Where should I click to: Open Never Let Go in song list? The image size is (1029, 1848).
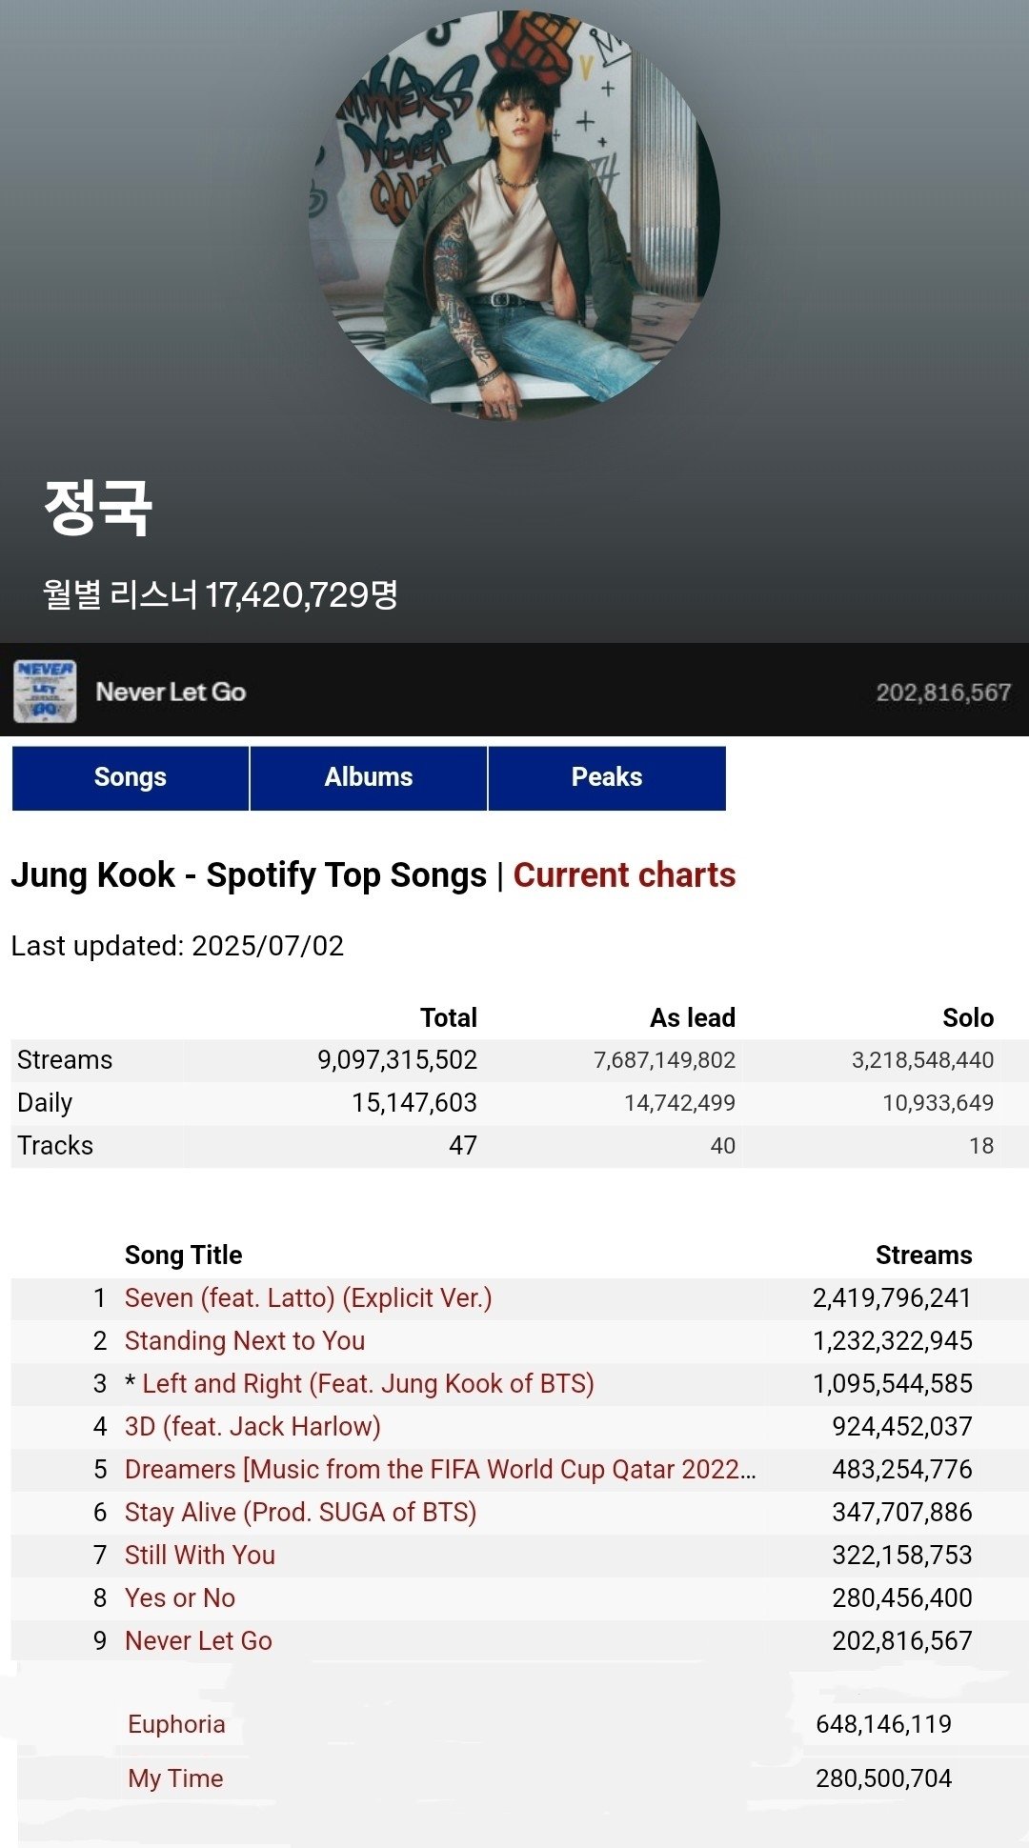(x=198, y=1640)
